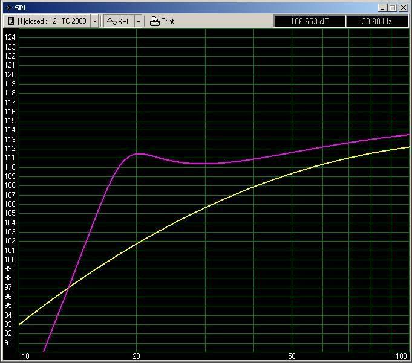
Task: Click the 33.90 Hz frequency readout
Action: [377, 21]
